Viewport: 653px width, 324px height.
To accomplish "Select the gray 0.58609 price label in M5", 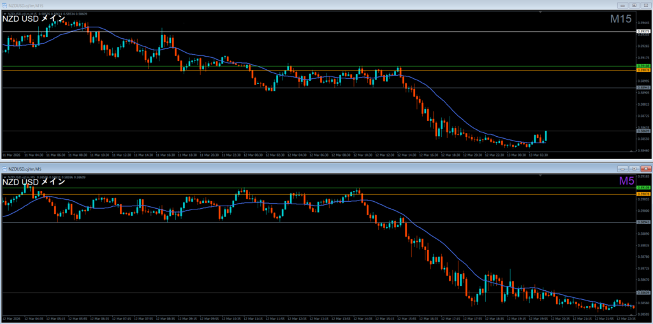I will click(x=644, y=293).
